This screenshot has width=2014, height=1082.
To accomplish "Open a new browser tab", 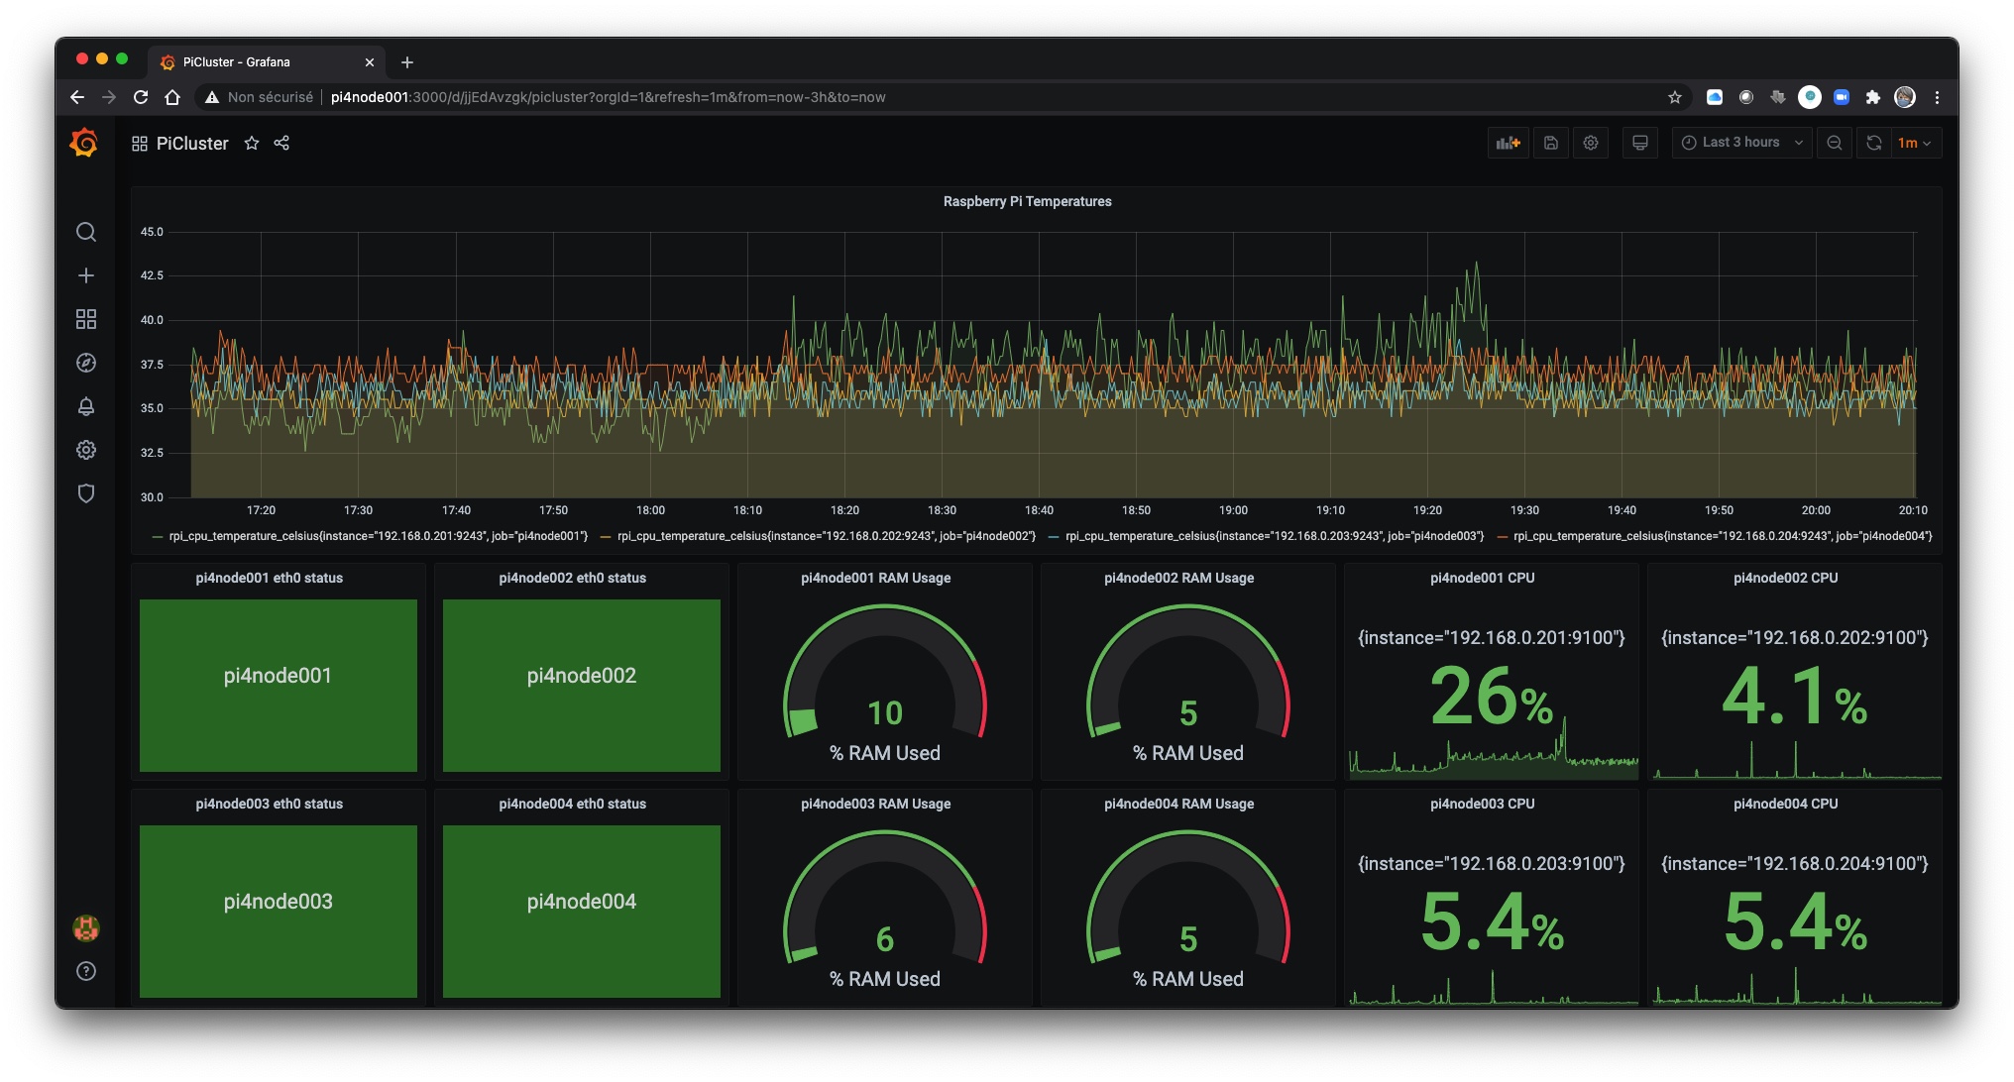I will pyautogui.click(x=407, y=62).
